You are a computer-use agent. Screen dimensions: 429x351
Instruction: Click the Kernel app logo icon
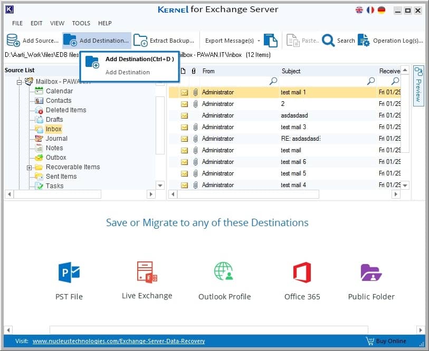point(9,9)
